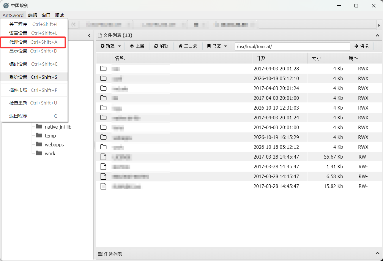
Task: Choose 退出程序 to quit
Action: pyautogui.click(x=34, y=116)
